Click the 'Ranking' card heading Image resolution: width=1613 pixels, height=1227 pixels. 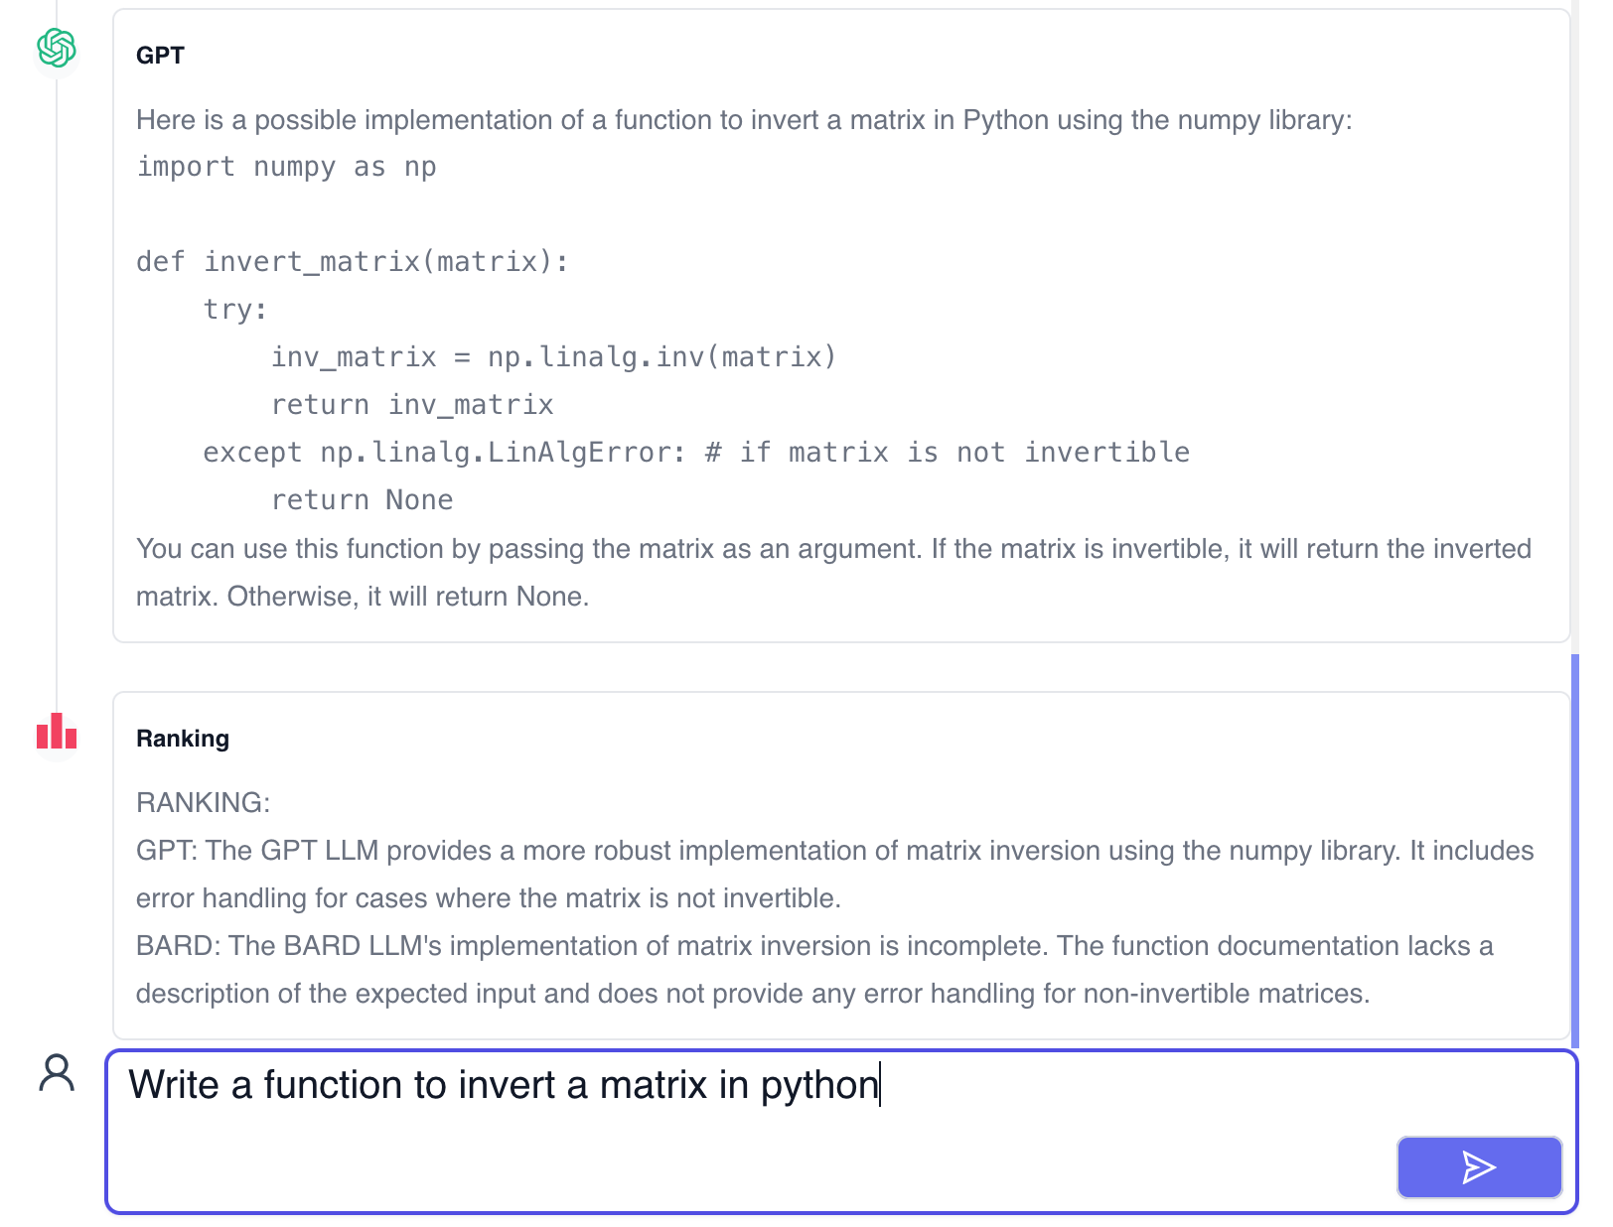[x=183, y=739]
